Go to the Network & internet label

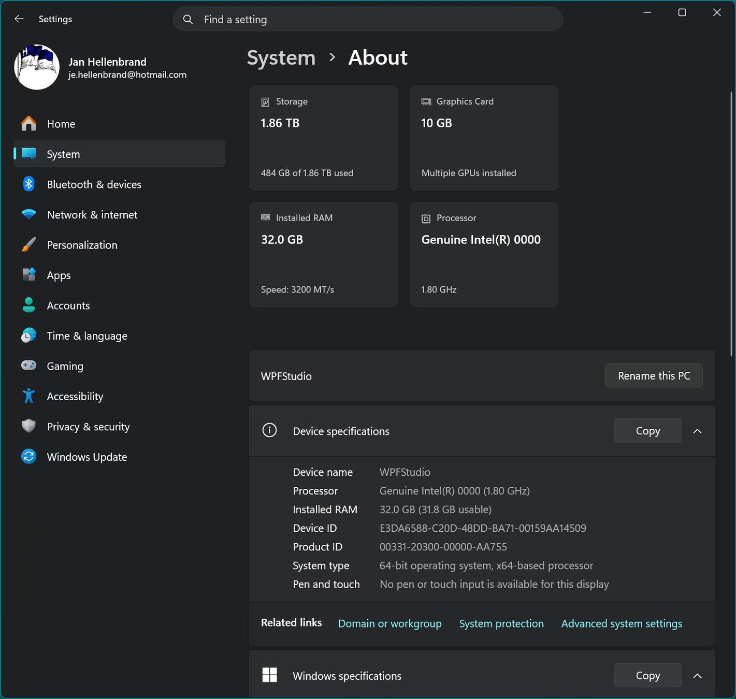click(92, 215)
